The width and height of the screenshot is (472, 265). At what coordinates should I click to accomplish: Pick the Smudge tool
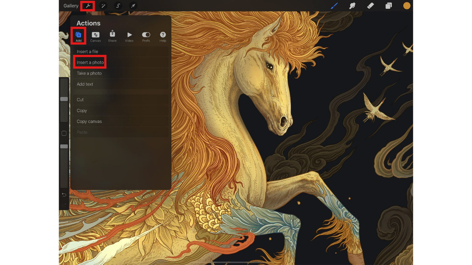[352, 6]
